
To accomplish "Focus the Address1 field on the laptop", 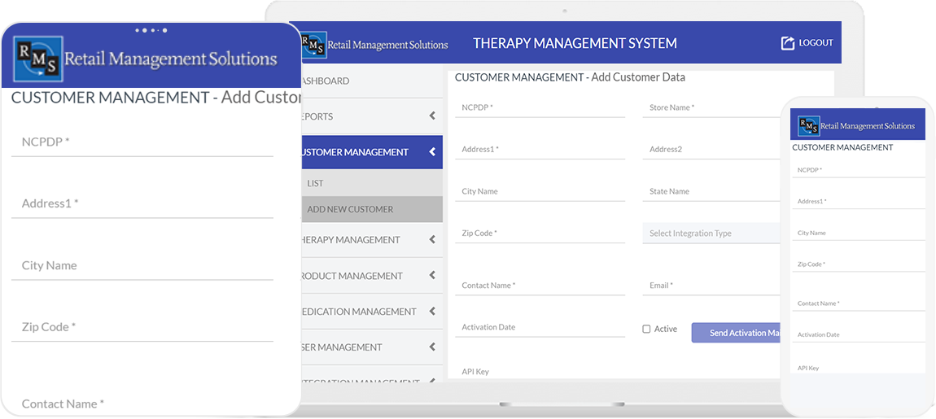I will 540,150.
